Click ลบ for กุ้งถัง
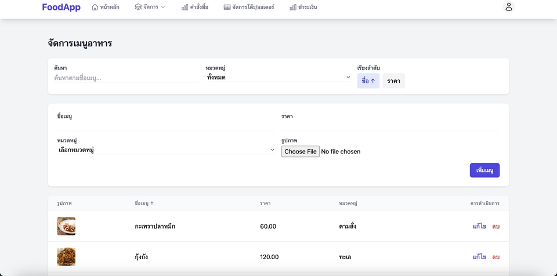 coord(496,257)
